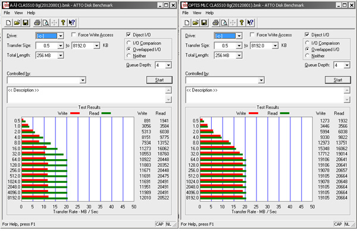
Task: Open Help menu in left window
Action: [x=31, y=12]
